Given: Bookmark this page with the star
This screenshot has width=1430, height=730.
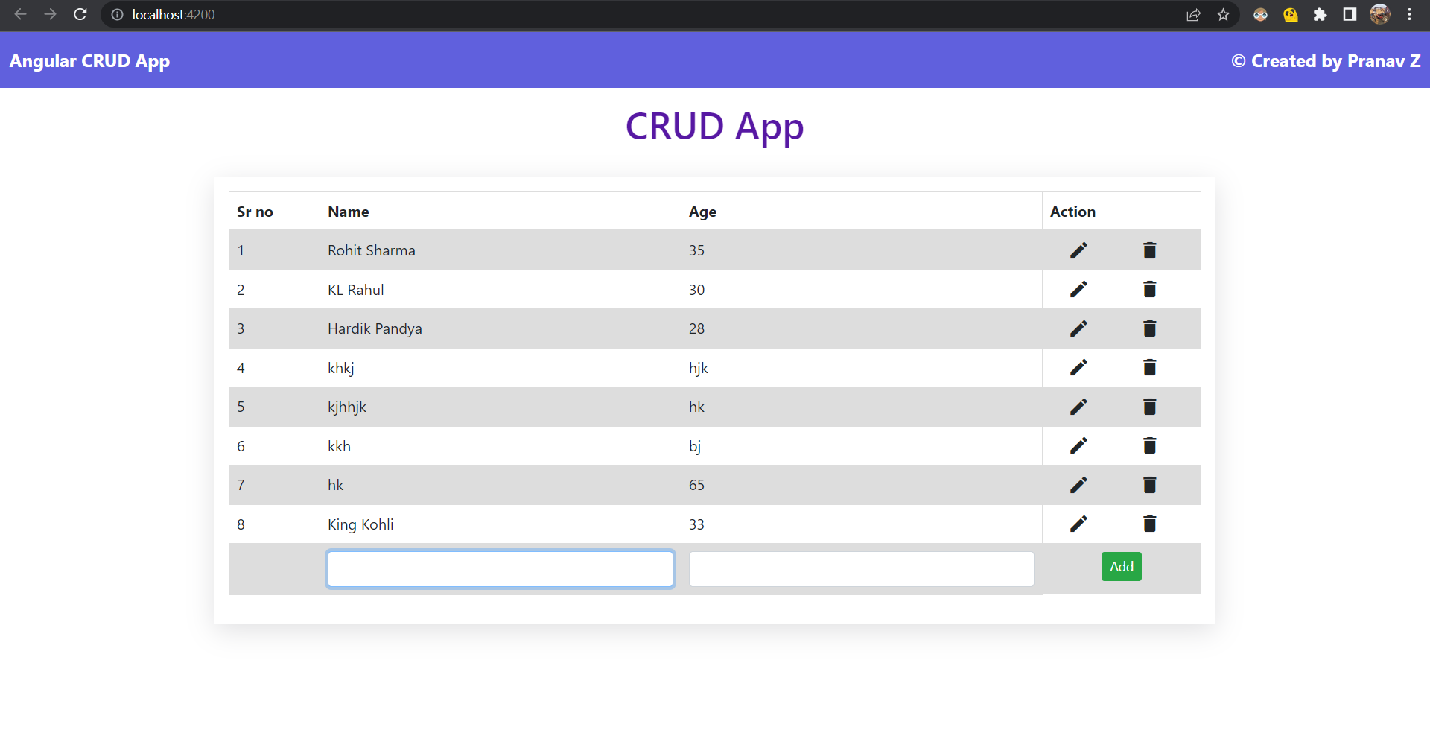Looking at the screenshot, I should click(x=1223, y=15).
